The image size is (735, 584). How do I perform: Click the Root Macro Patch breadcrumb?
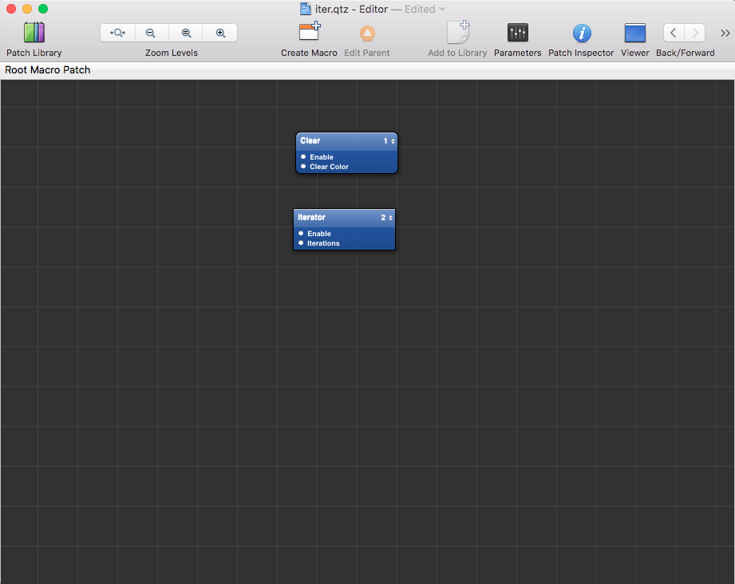(48, 70)
